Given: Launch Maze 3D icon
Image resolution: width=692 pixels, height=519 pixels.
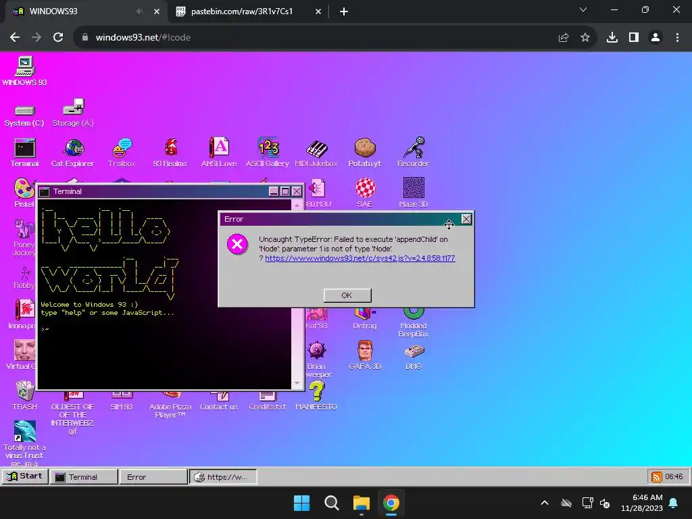Looking at the screenshot, I should (x=414, y=193).
